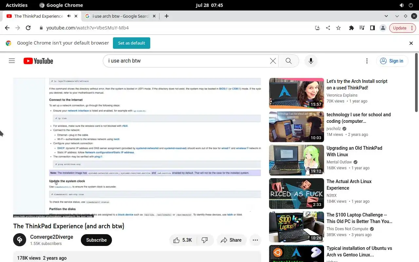The width and height of the screenshot is (419, 262).
Task: Switch to i use arch btw Google tab
Action: pyautogui.click(x=121, y=16)
